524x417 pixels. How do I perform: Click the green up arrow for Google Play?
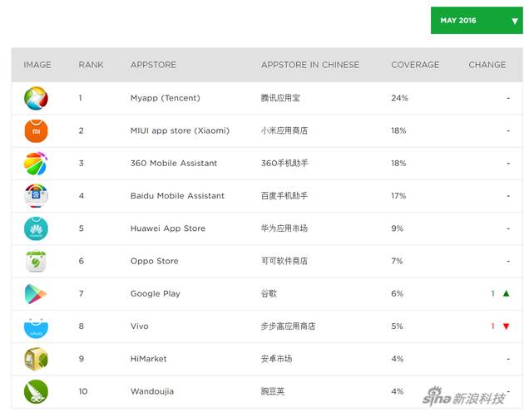(506, 293)
